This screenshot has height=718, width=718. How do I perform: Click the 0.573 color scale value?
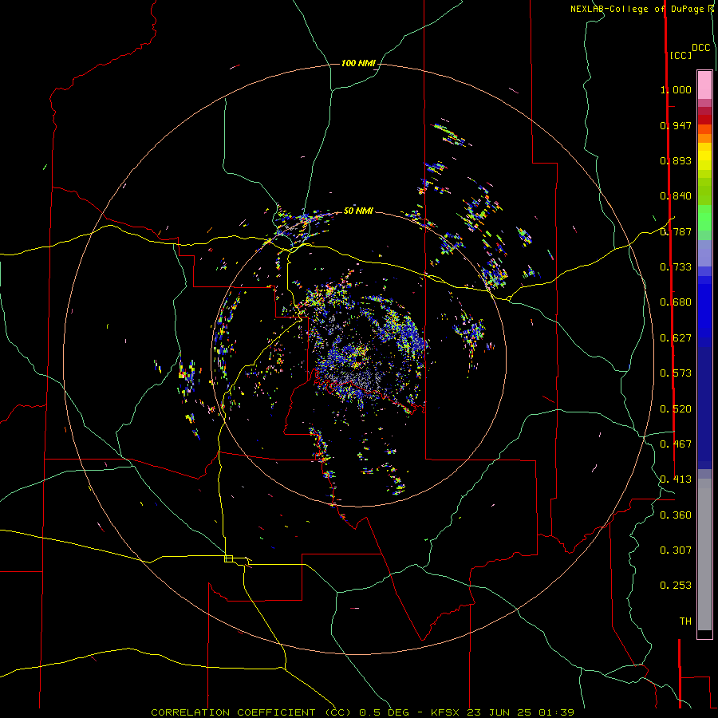[x=676, y=373]
